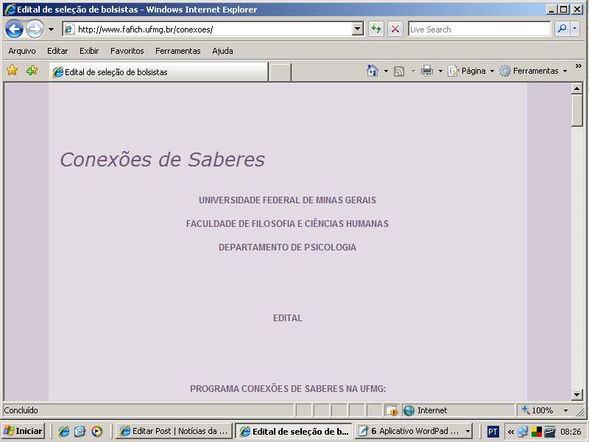Open the Ferramentas menu in menu bar
Image resolution: width=589 pixels, height=442 pixels.
point(177,51)
